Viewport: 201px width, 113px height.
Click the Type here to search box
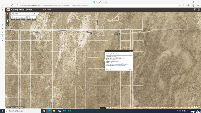coord(23,111)
